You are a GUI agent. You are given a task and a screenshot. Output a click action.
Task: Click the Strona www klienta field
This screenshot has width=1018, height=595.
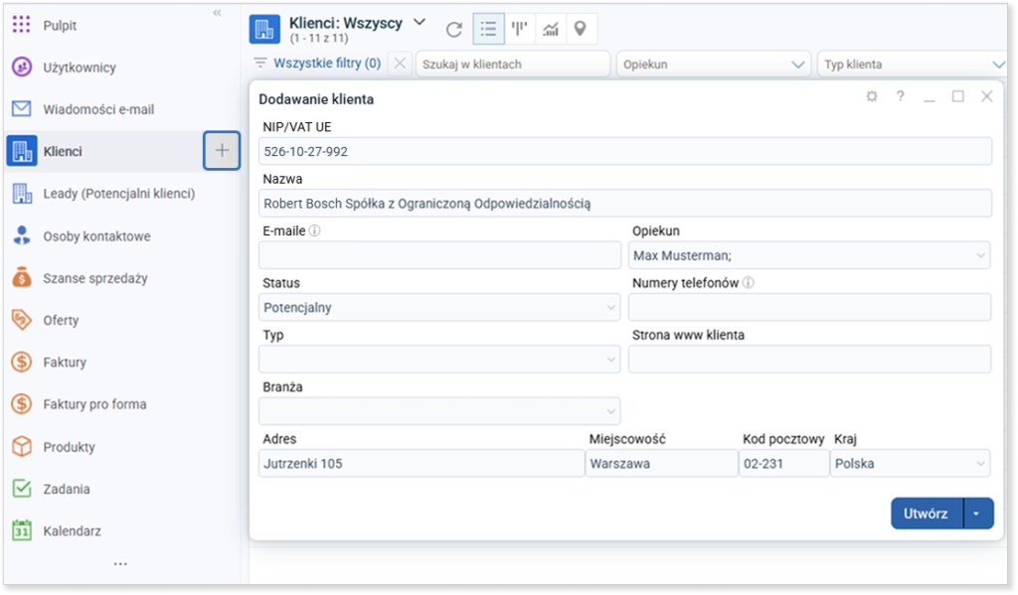(809, 360)
